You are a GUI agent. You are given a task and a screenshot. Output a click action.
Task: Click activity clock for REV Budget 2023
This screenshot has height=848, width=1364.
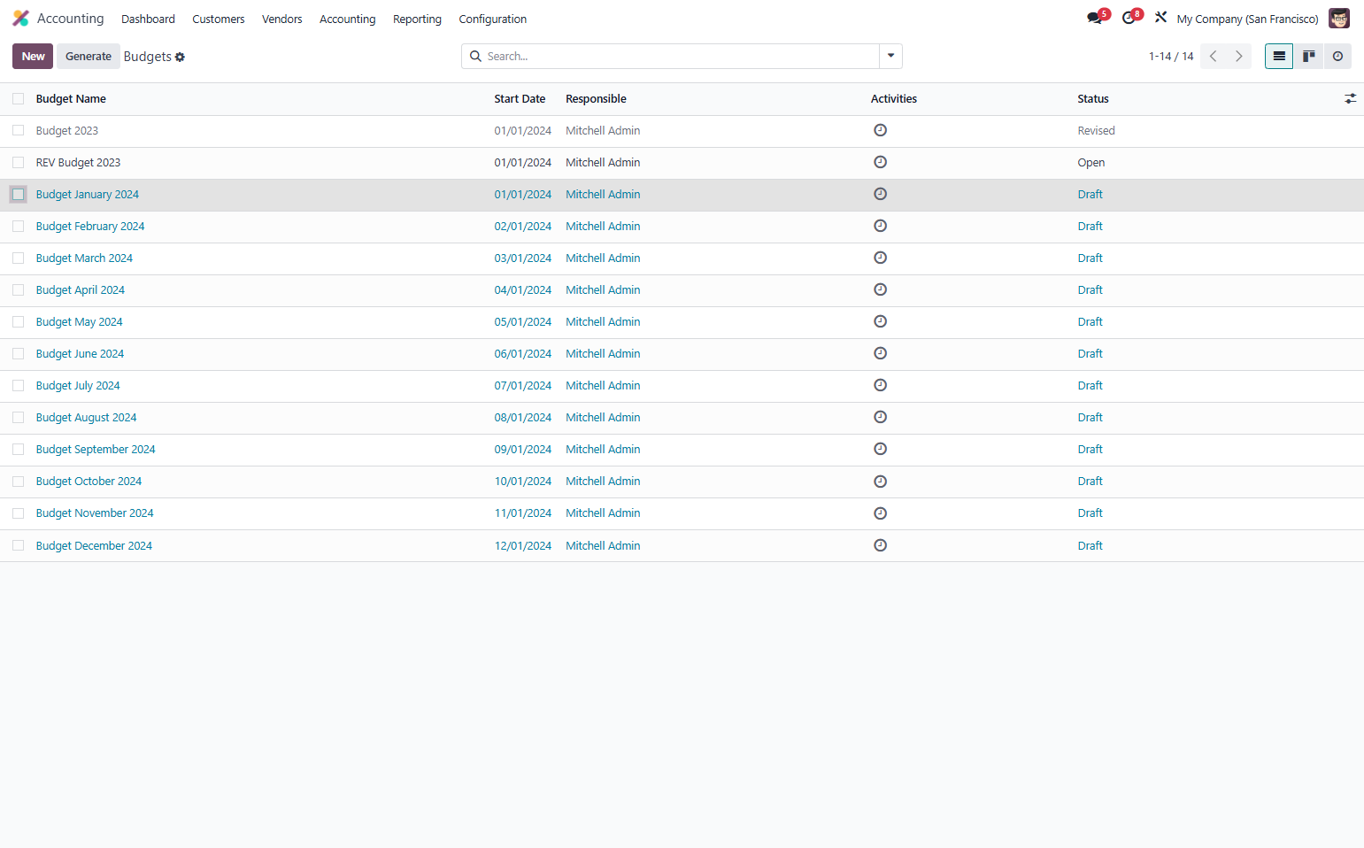pyautogui.click(x=880, y=162)
